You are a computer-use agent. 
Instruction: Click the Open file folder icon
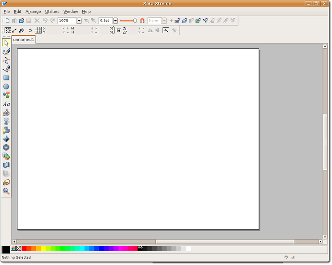pyautogui.click(x=21, y=21)
